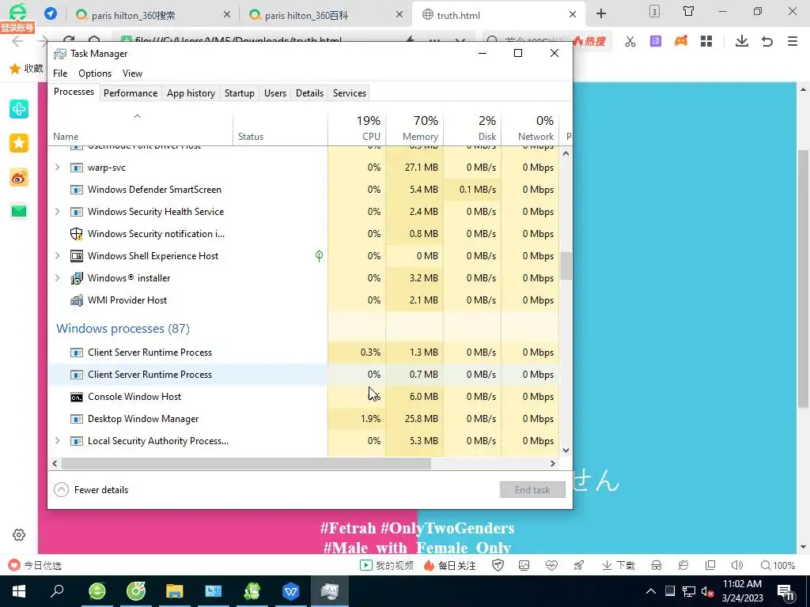Image resolution: width=810 pixels, height=607 pixels.
Task: Switch to the Performance tab
Action: coord(131,93)
